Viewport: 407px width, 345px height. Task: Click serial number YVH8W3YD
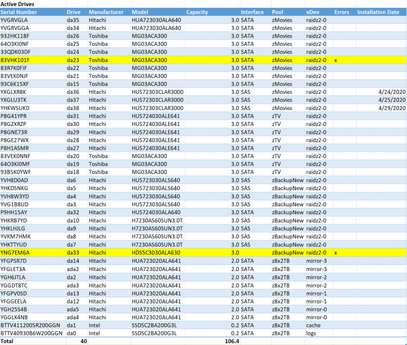pos(15,196)
